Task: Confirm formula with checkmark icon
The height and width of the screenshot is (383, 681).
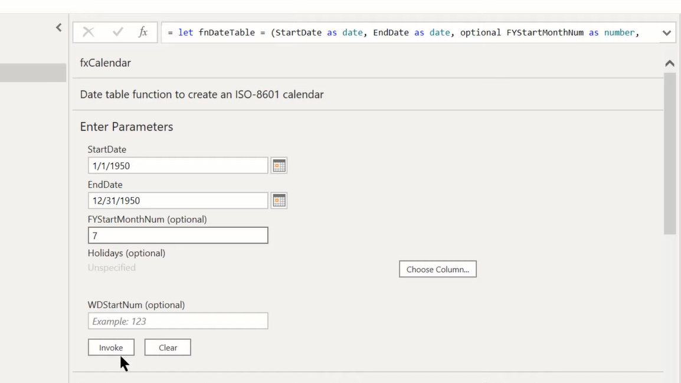Action: pos(117,32)
